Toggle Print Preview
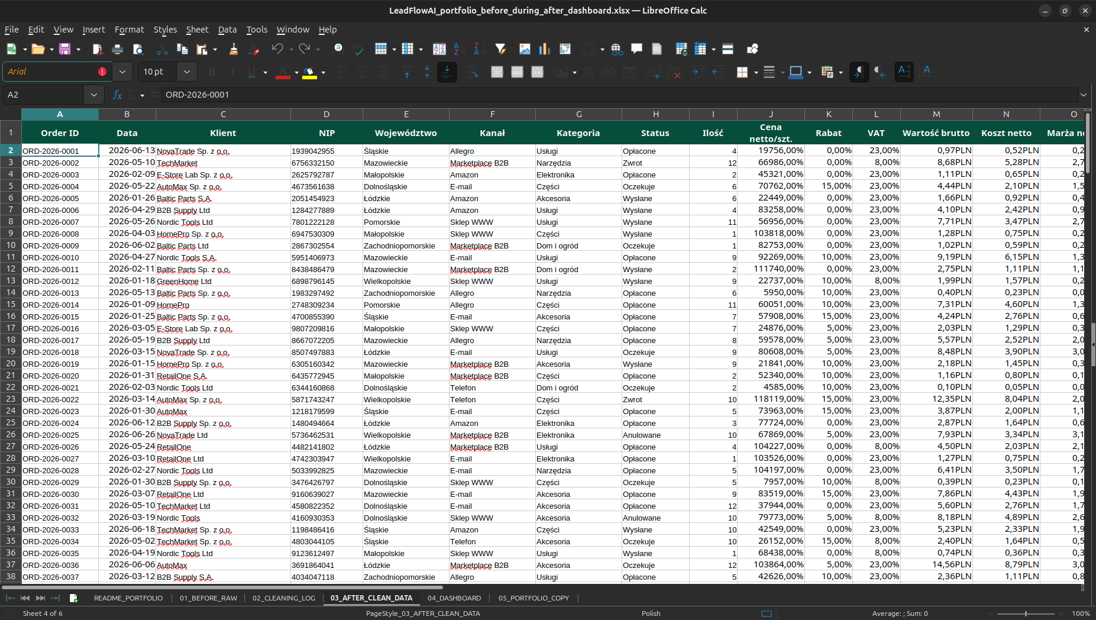The width and height of the screenshot is (1096, 620). click(x=138, y=49)
